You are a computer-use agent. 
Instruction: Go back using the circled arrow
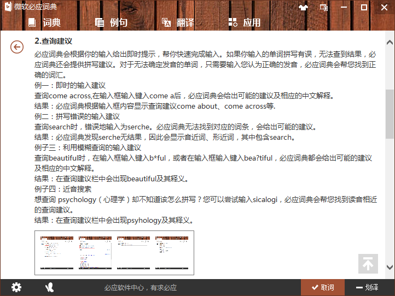[17, 47]
